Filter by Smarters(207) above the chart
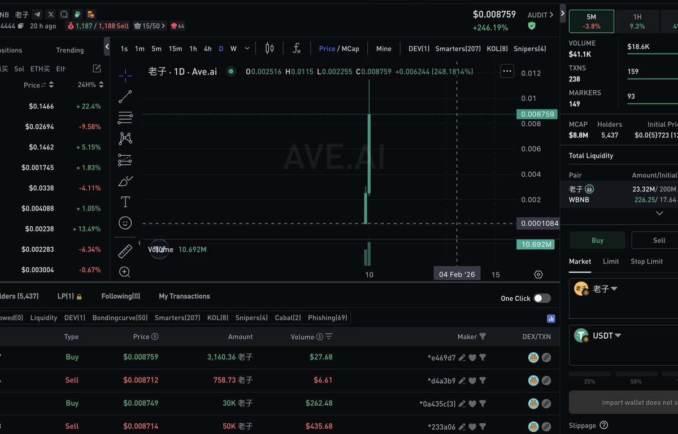 [x=458, y=49]
